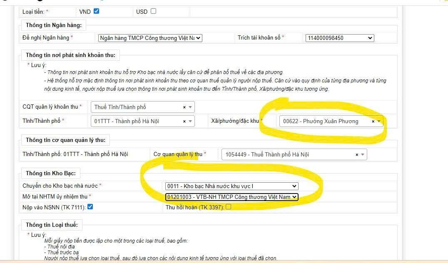Screen dimensions: 448x263
Task: Expand the 'Chuyển cho Kho bạc nhà nước' dropdown
Action: [231, 186]
